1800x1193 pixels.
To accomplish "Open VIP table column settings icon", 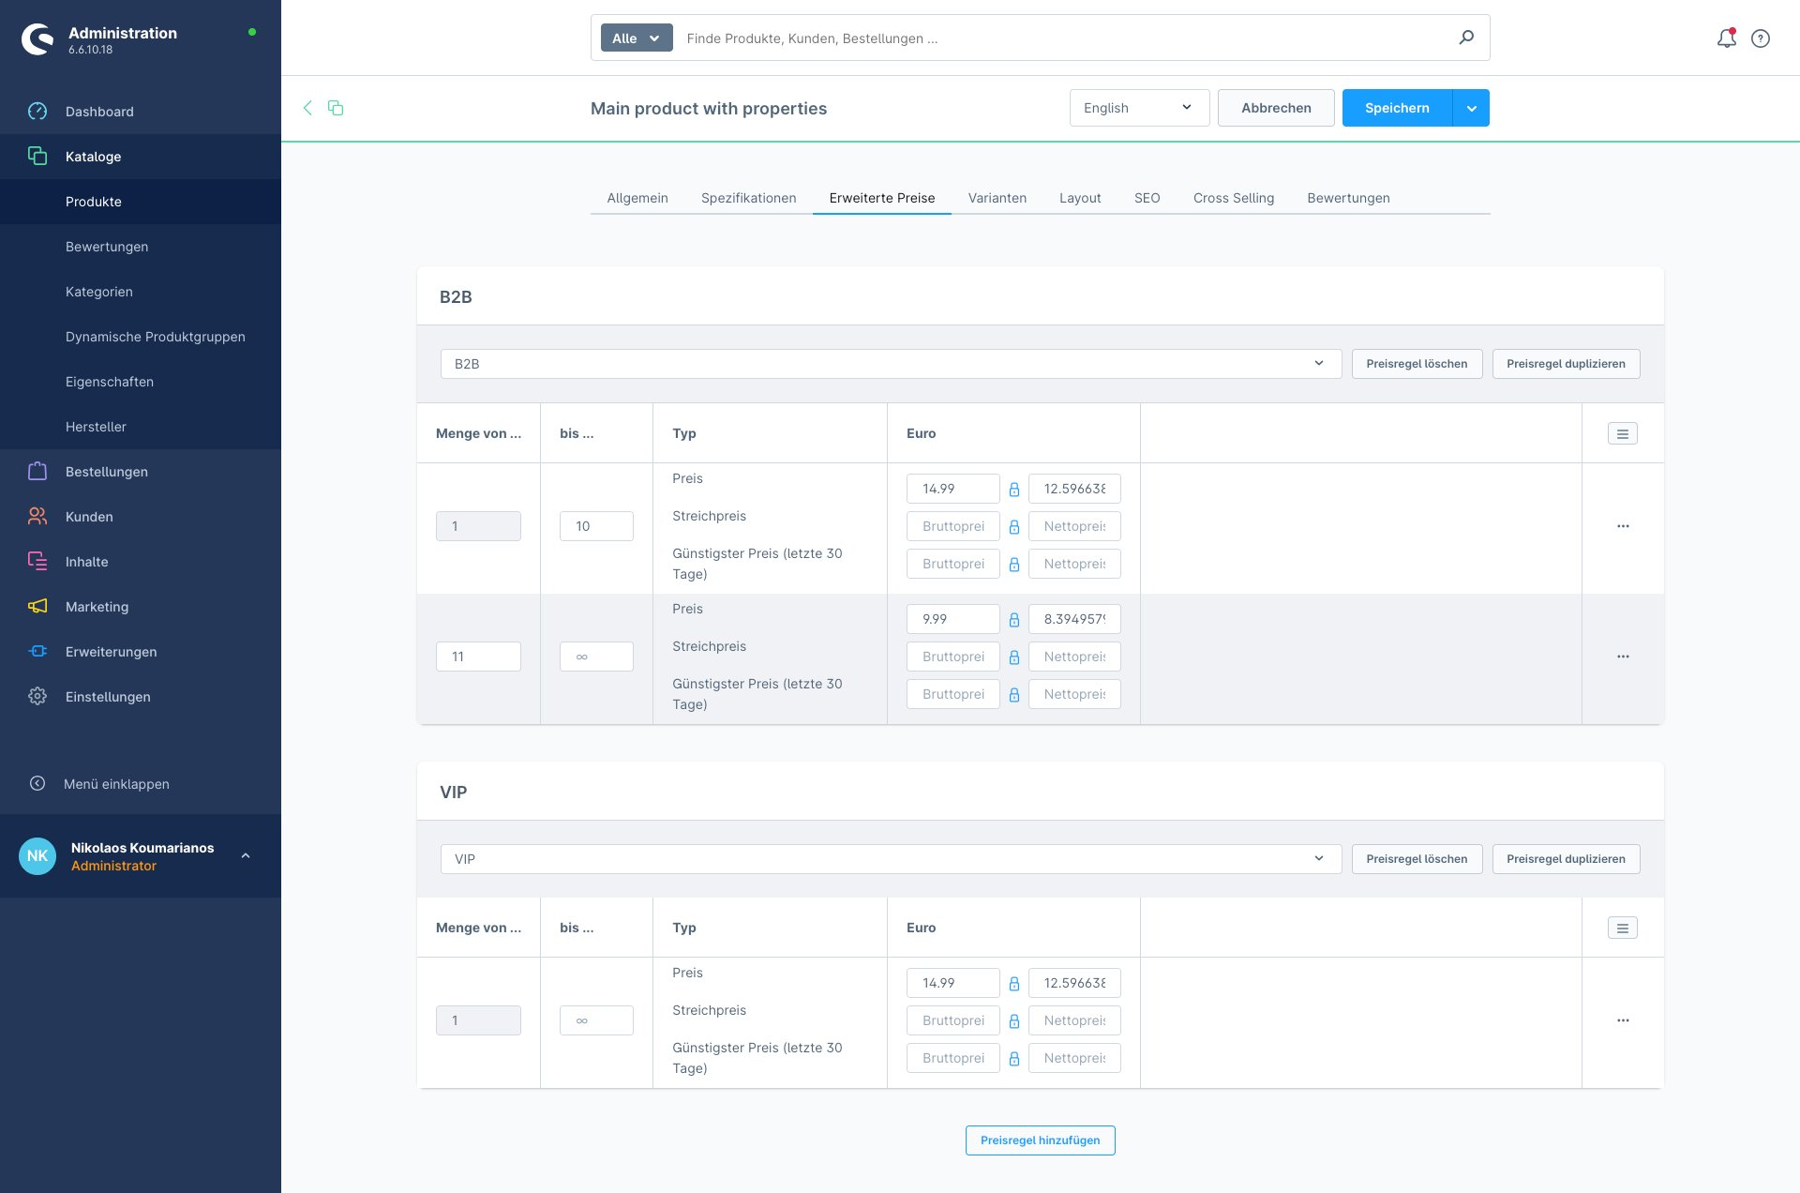I will coord(1623,929).
